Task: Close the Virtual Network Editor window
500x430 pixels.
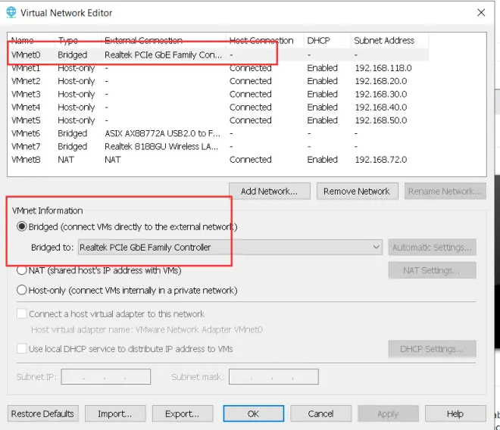Action: 481,12
